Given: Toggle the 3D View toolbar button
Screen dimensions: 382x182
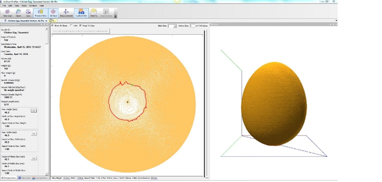Looking at the screenshot, I should [x=53, y=13].
